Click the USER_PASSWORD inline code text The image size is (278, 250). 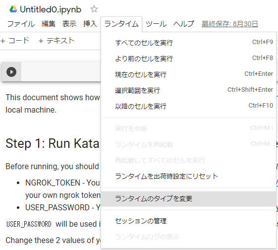tap(29, 224)
